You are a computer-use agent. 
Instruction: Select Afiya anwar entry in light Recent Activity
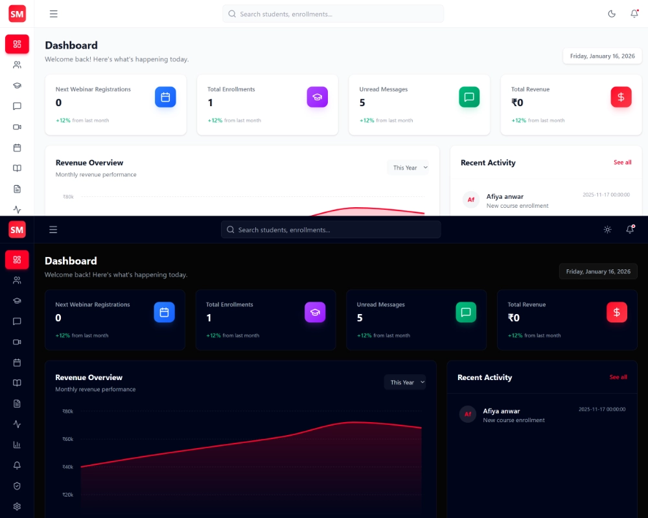[x=546, y=200]
